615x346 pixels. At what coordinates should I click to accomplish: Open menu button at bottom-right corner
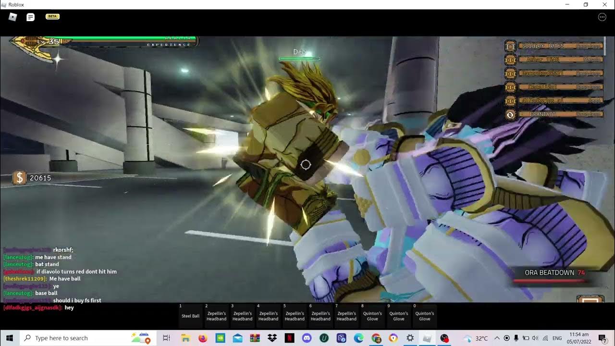coord(590,300)
